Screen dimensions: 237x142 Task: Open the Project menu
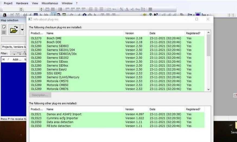8,3
